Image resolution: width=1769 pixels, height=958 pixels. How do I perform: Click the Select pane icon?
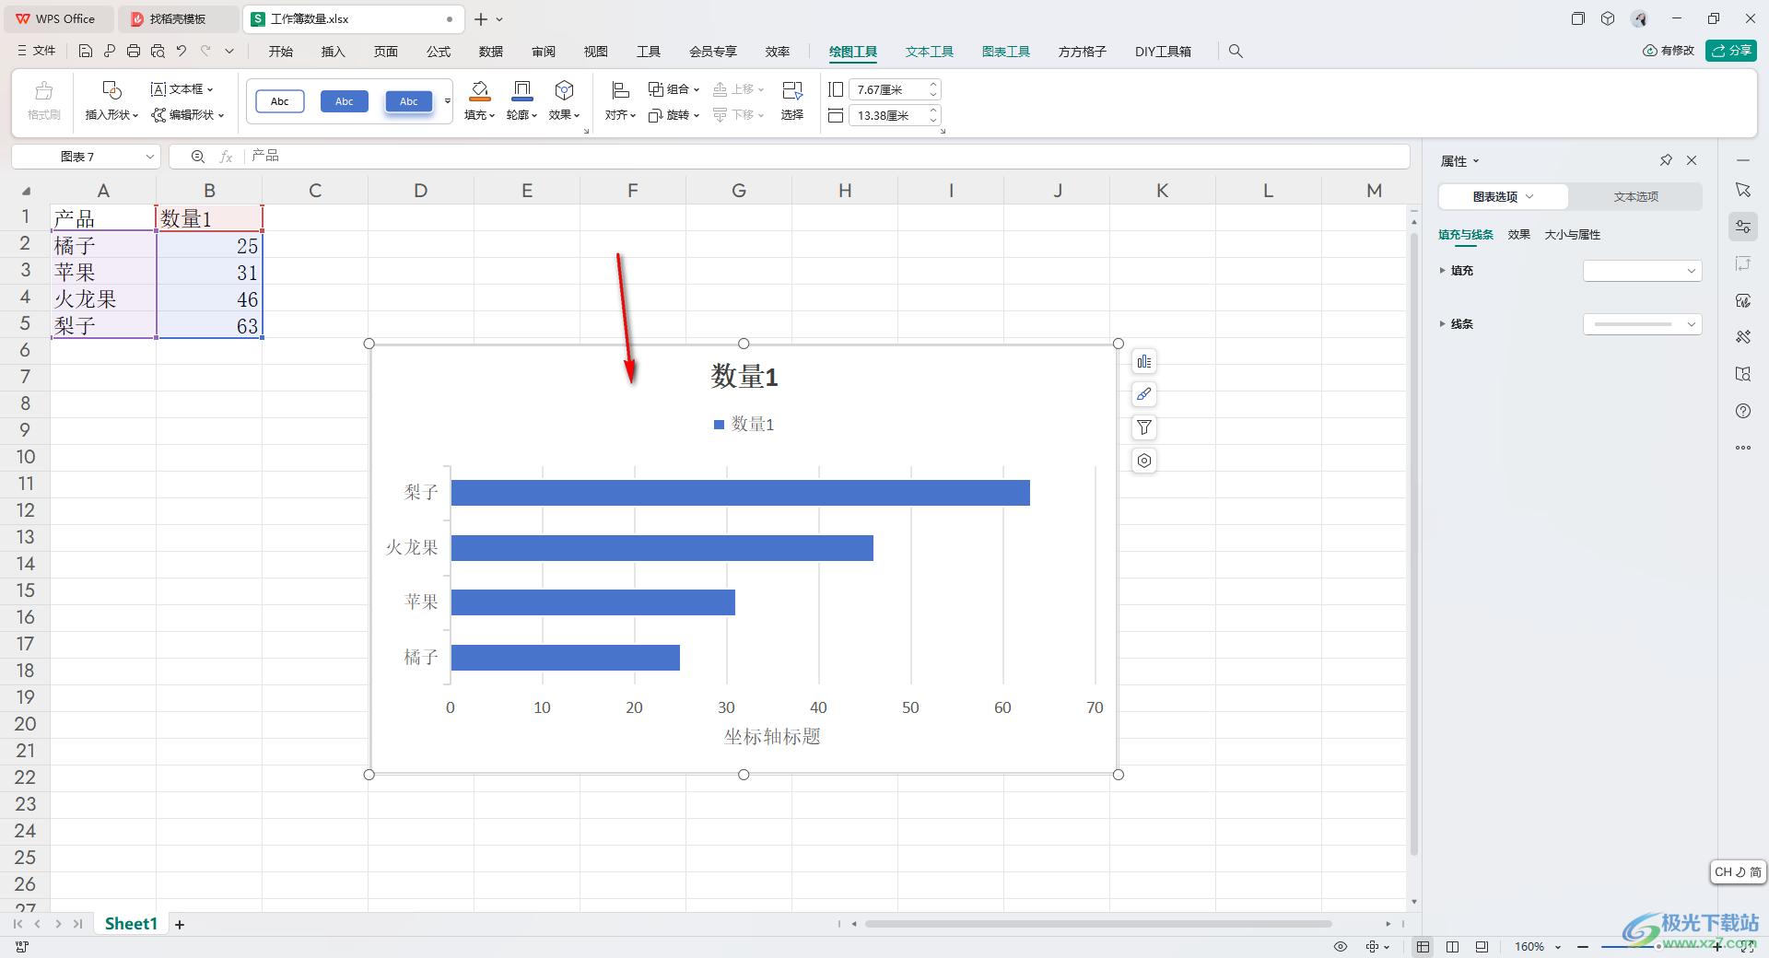(792, 90)
